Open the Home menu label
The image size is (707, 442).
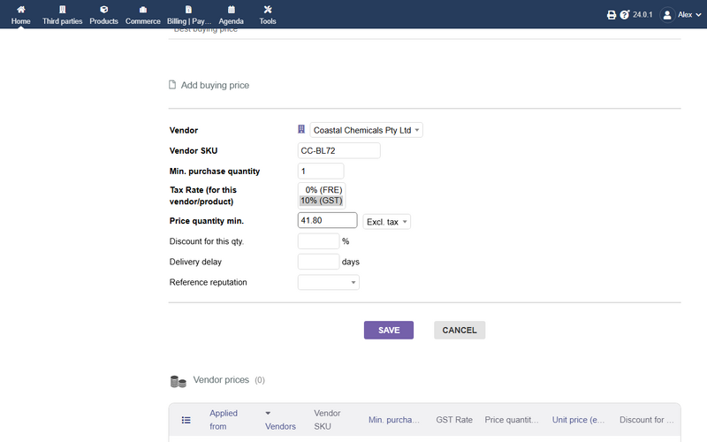point(20,21)
